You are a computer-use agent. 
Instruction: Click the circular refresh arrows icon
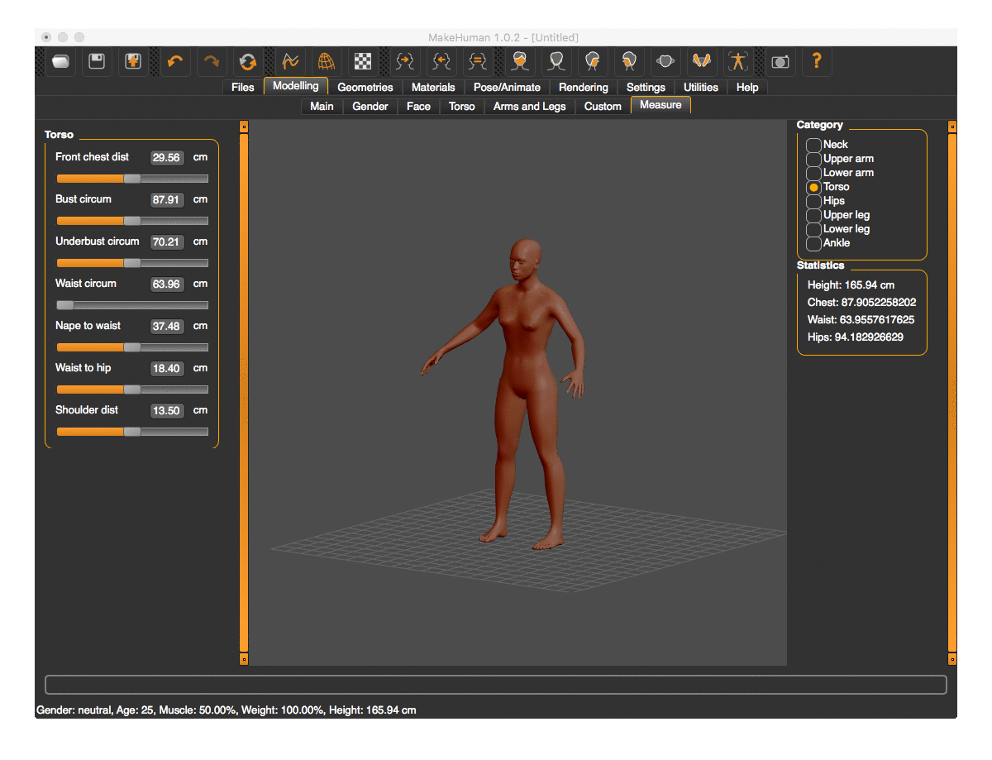pyautogui.click(x=247, y=61)
